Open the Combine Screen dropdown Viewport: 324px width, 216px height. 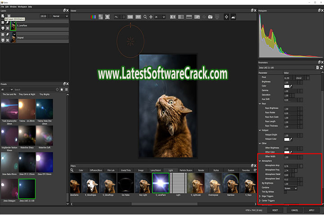click(291, 188)
